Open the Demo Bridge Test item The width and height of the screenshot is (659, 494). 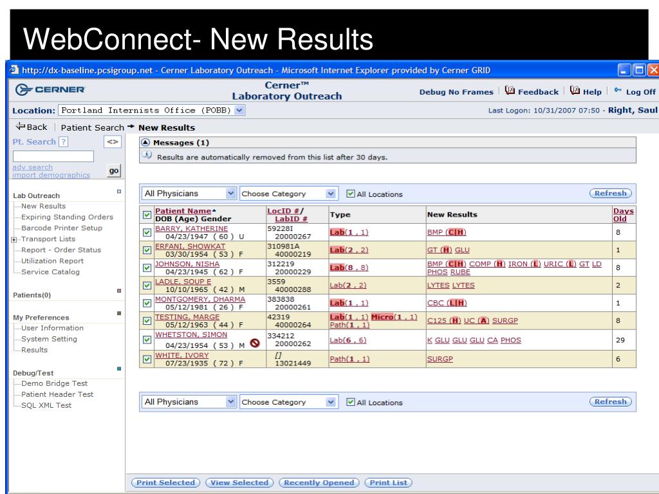54,383
